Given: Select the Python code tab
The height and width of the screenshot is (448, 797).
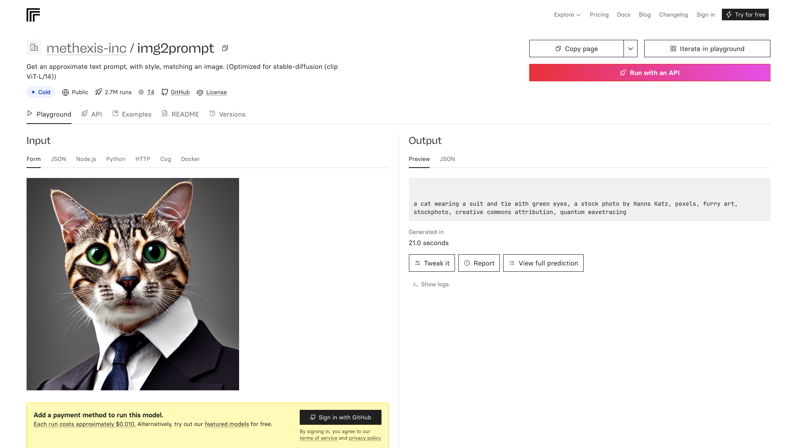Looking at the screenshot, I should pyautogui.click(x=116, y=159).
